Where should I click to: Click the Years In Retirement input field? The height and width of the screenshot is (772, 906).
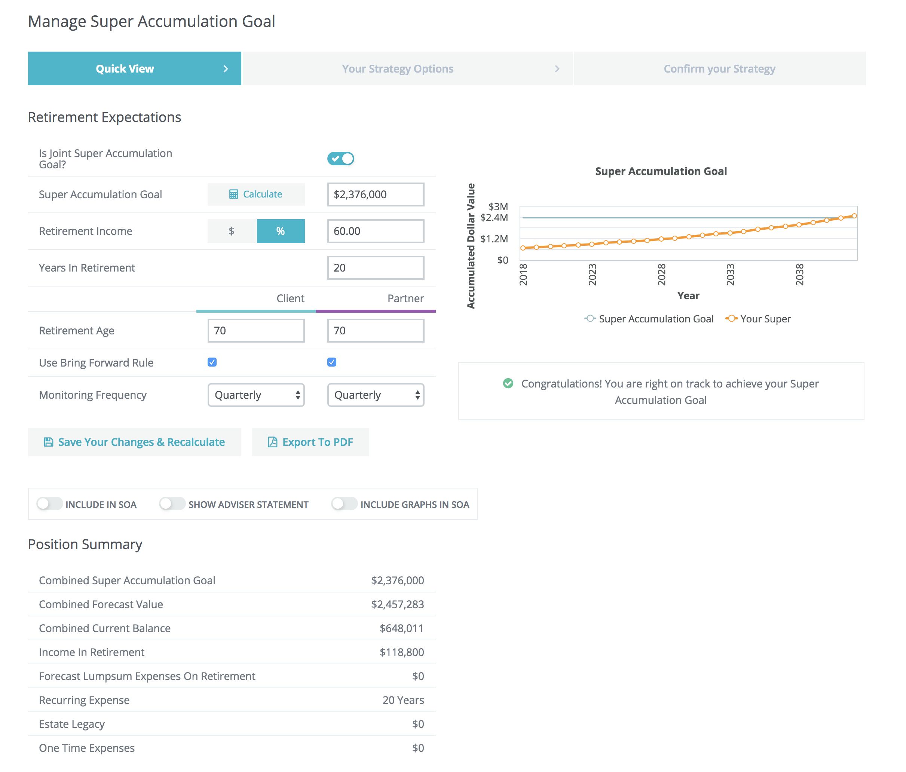coord(376,267)
